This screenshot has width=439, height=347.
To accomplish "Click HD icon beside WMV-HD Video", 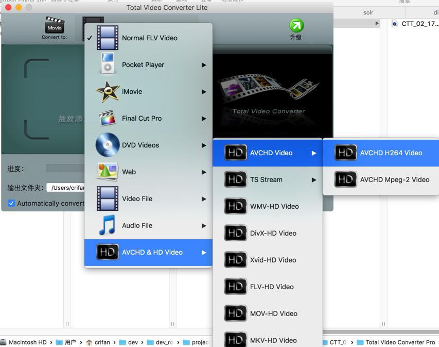I will tap(236, 206).
